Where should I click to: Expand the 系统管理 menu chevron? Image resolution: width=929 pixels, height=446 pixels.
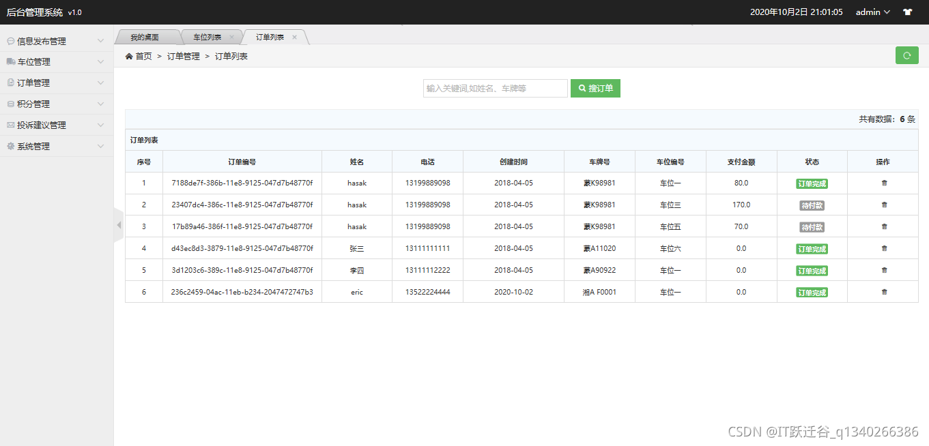coord(101,147)
